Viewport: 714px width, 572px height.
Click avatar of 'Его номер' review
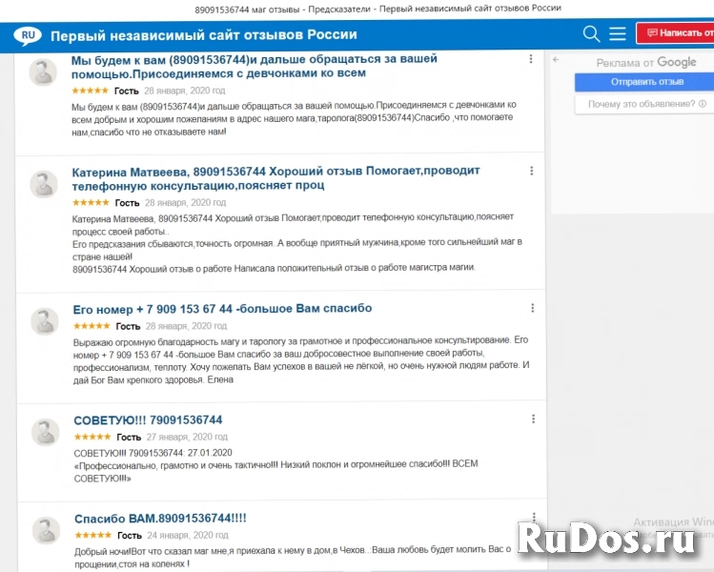pos(44,321)
